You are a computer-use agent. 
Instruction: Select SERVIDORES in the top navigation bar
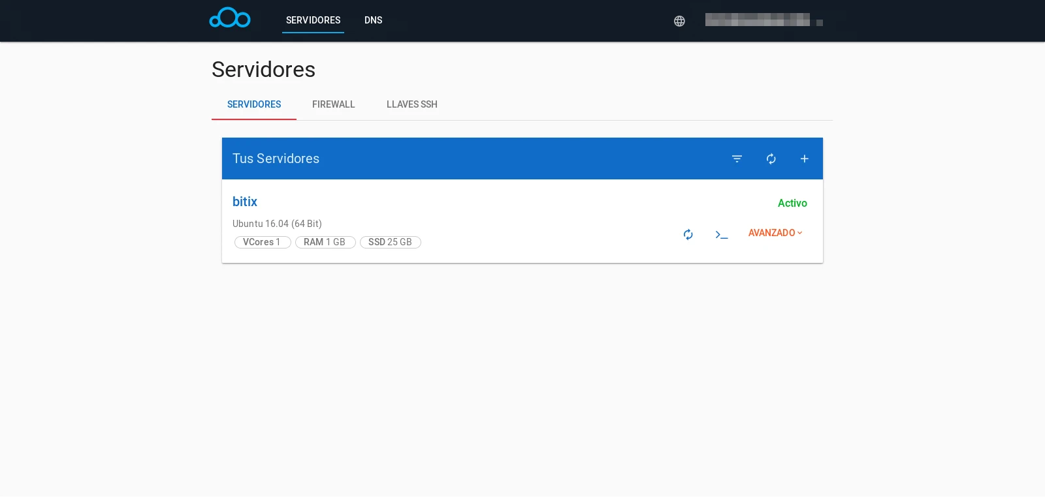pos(313,20)
